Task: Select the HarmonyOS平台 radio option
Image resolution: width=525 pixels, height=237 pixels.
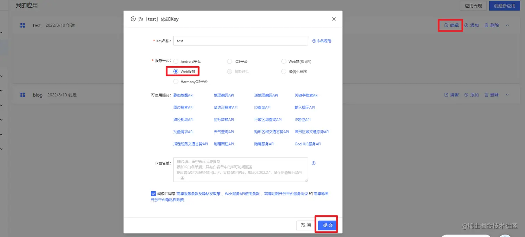Action: (176, 82)
